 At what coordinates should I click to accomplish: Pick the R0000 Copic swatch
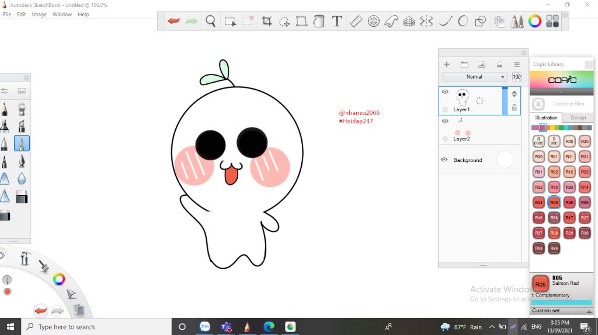[538, 141]
